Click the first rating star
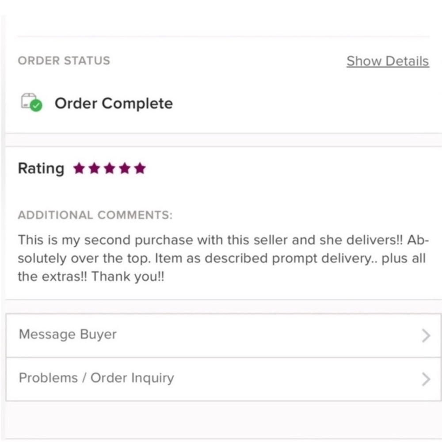 pyautogui.click(x=79, y=168)
